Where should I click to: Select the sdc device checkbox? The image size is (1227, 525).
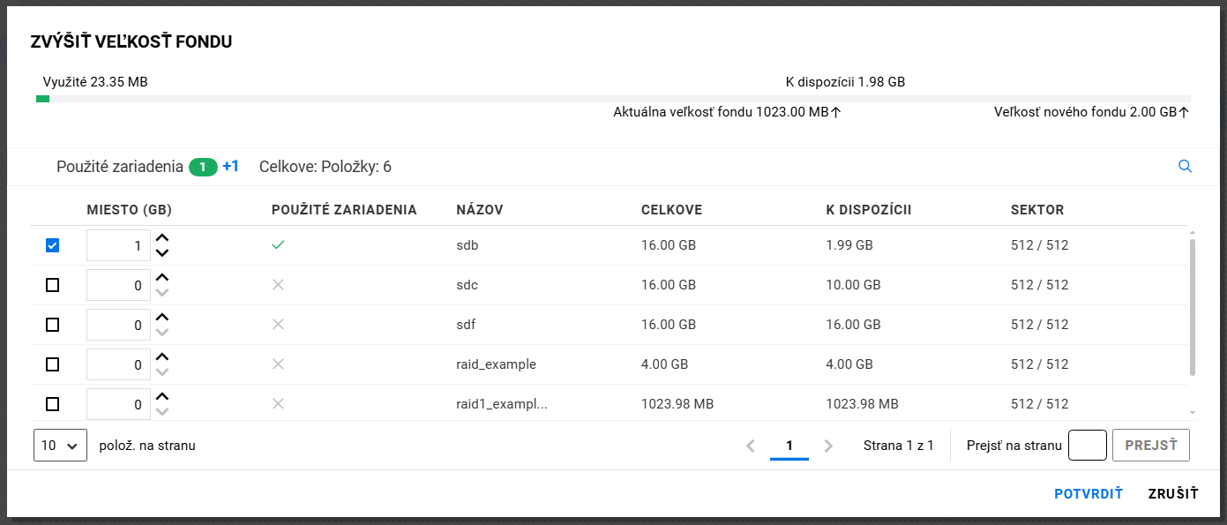(52, 285)
